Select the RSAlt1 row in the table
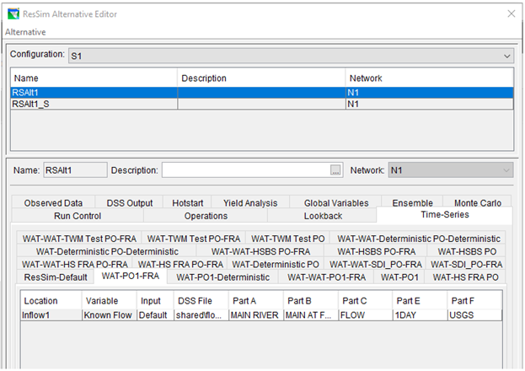Image resolution: width=525 pixels, height=371 pixels. pyautogui.click(x=93, y=92)
